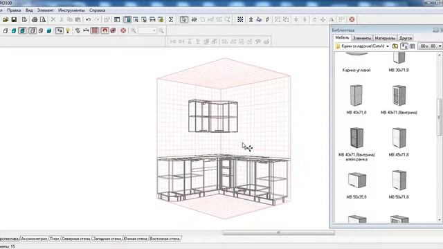Viewport: 443px width, 249px height.
Task: Click the move-to-wall arrow icon
Action: (259, 19)
